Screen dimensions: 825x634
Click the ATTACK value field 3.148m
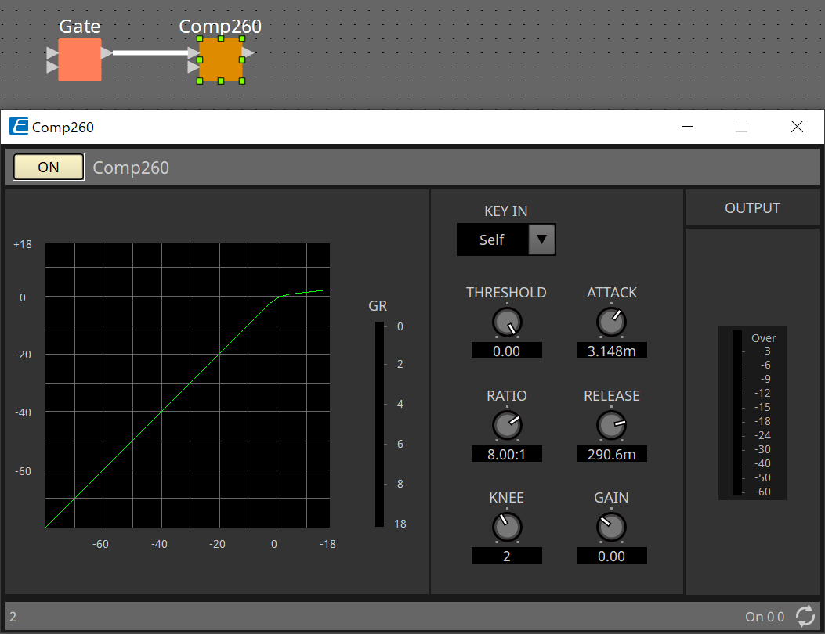[611, 351]
